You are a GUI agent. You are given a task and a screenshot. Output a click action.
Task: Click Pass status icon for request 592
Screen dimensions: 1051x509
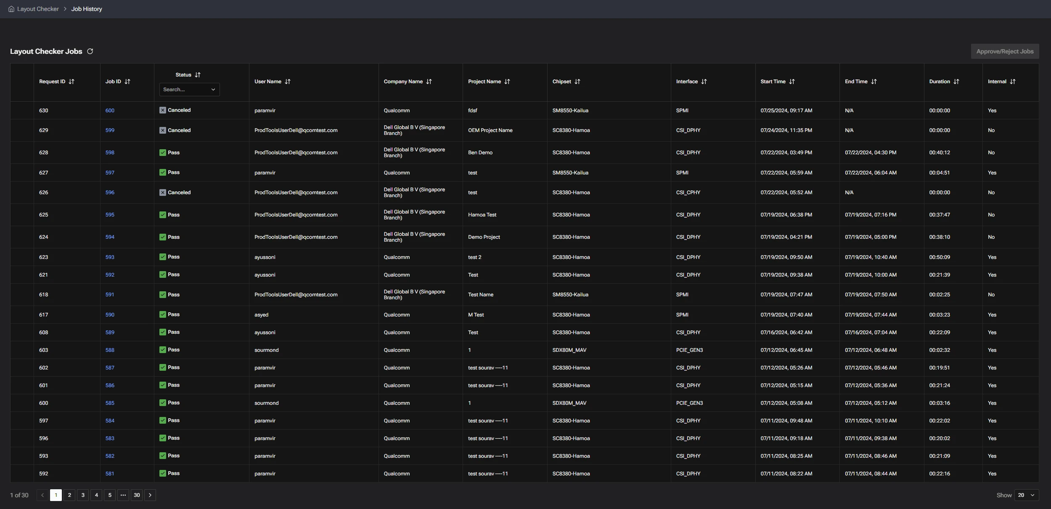163,473
